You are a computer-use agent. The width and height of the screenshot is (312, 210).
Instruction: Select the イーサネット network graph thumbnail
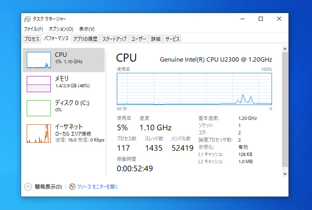point(38,134)
